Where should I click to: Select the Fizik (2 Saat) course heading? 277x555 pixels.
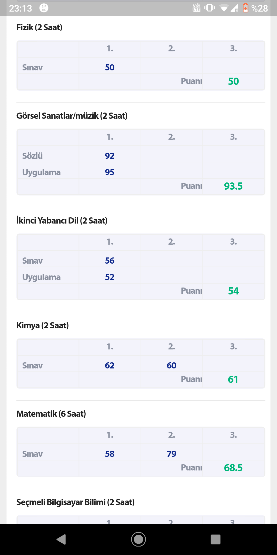click(x=39, y=27)
